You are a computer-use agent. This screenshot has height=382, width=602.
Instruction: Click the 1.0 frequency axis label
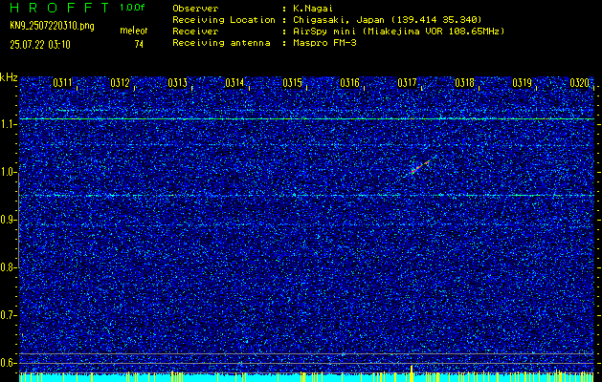(9, 172)
